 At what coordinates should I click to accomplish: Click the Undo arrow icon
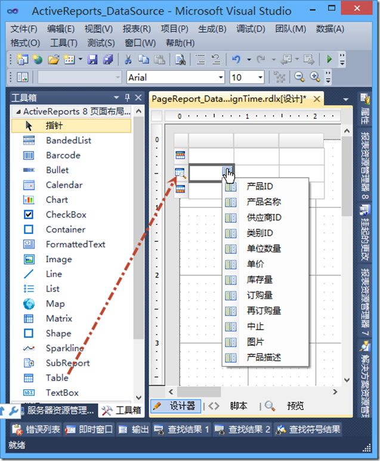click(236, 60)
